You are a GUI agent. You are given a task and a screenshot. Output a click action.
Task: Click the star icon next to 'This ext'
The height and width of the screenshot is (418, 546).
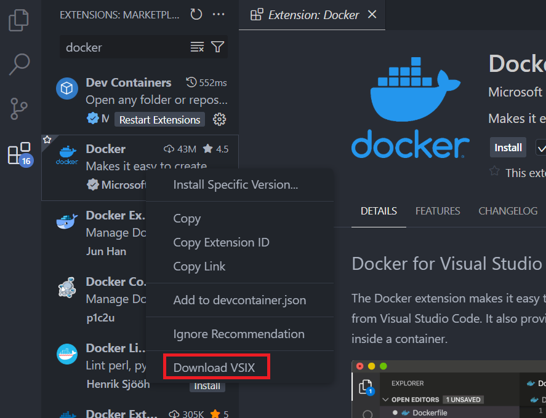point(494,171)
